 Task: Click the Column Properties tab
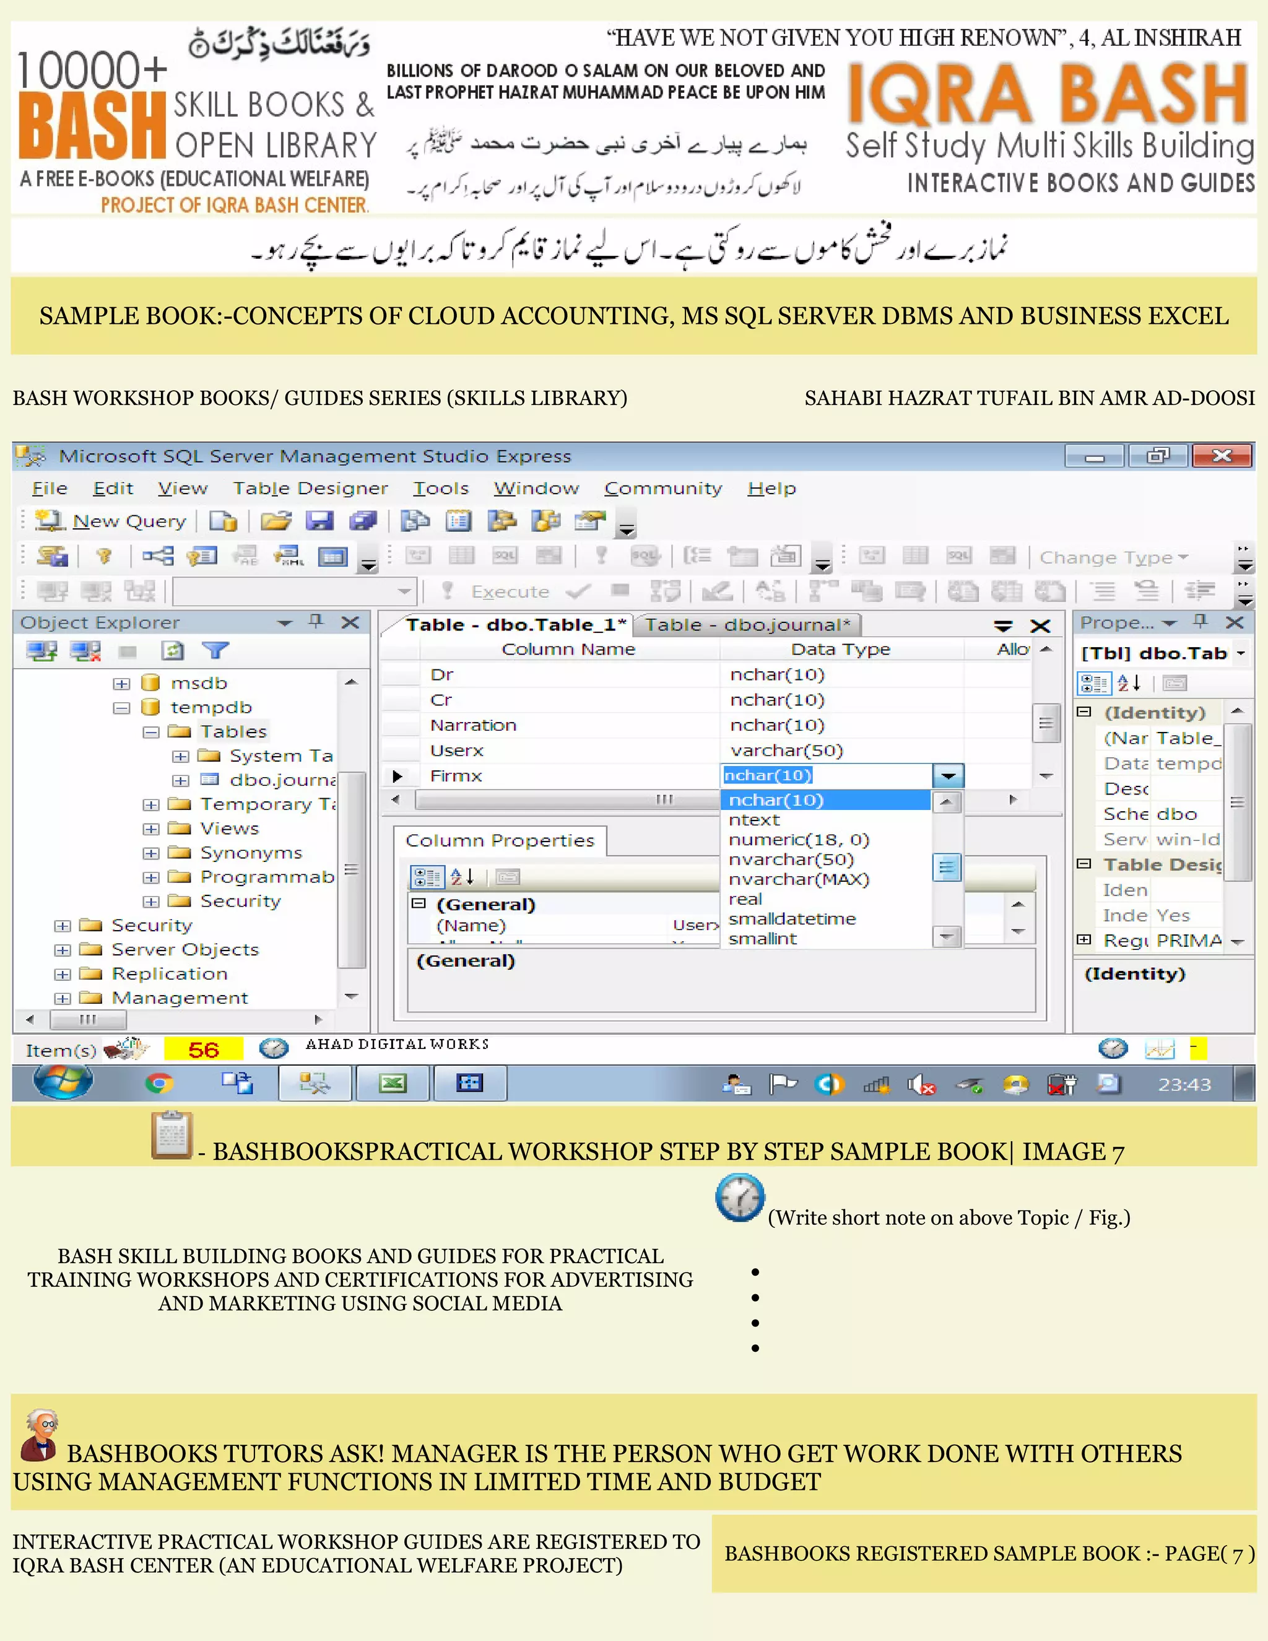pyautogui.click(x=500, y=841)
